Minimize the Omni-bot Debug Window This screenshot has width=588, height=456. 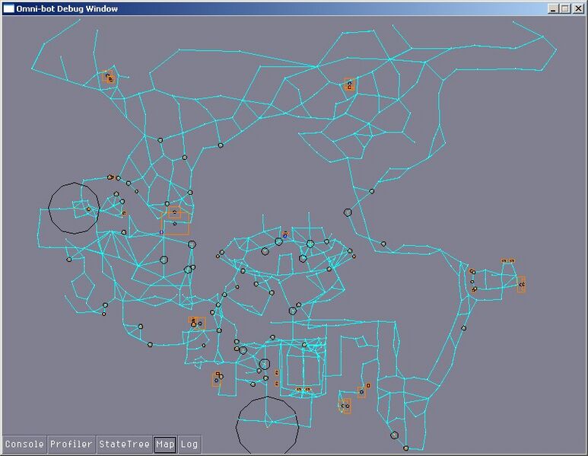553,8
